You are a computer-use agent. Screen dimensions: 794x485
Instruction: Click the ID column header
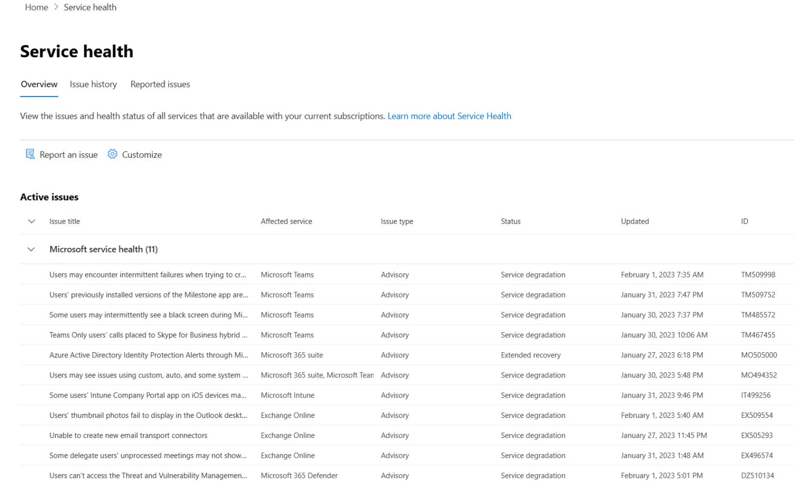point(744,221)
